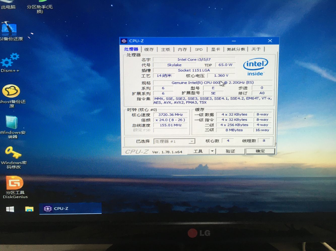Click the 65.0 W TDP value
336x251 pixels.
tap(225, 65)
